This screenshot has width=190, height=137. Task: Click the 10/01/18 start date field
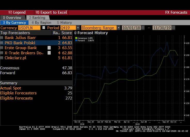(x=131, y=28)
